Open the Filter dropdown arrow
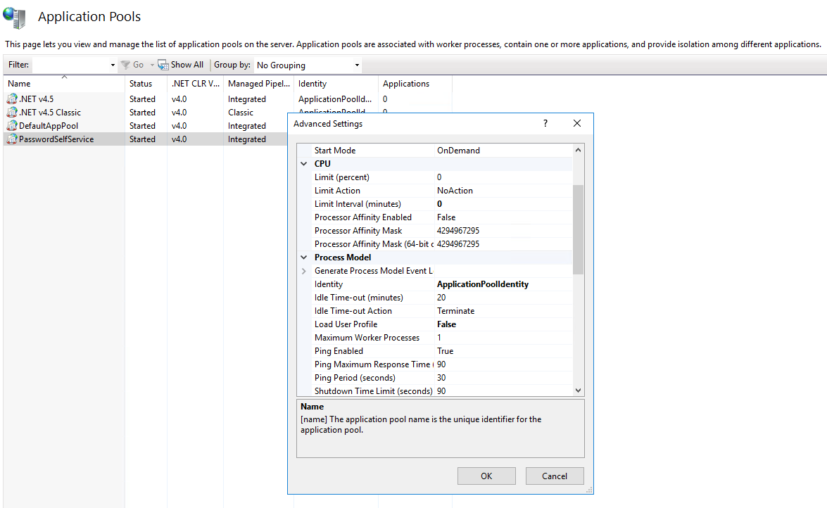827x508 pixels. pyautogui.click(x=113, y=65)
